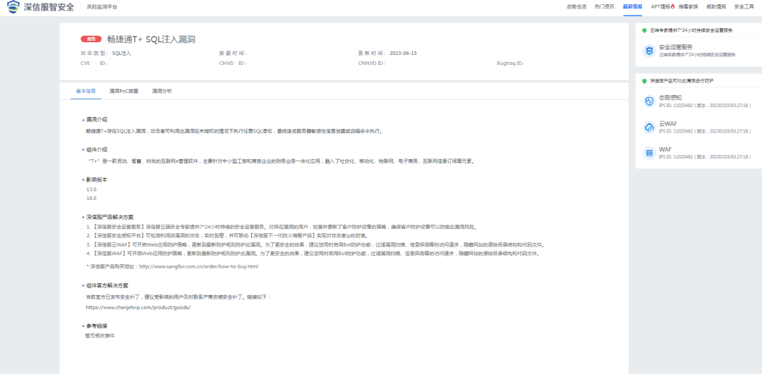762x374 pixels.
Task: Click the 攻击类型 SQL注入 field
Action: [x=106, y=54]
